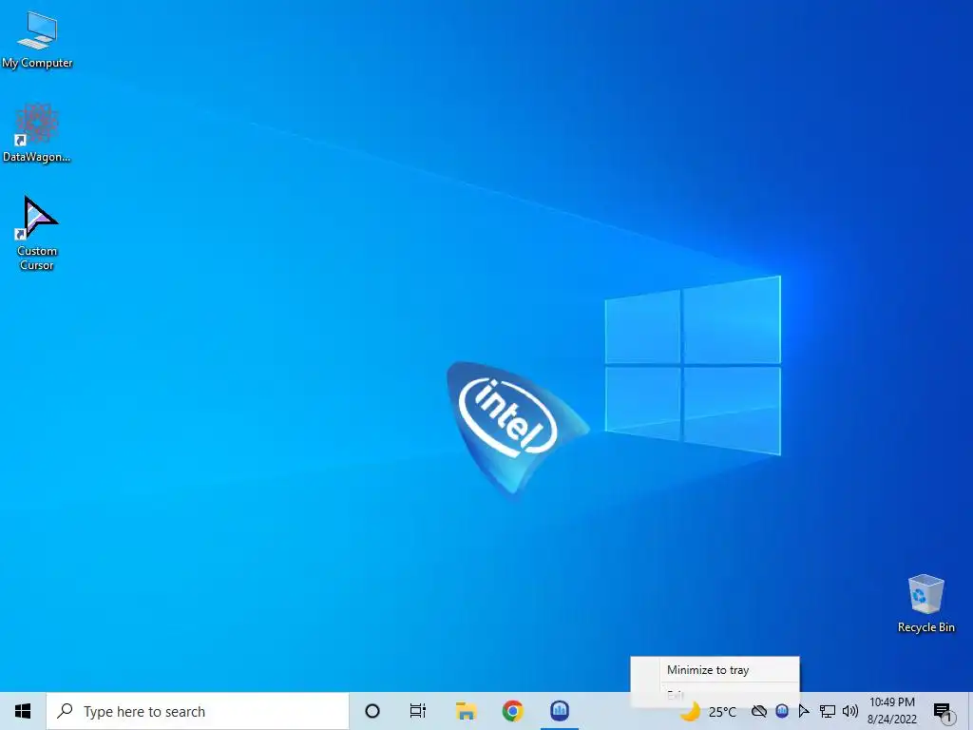The height and width of the screenshot is (730, 973).
Task: Click the blue bar-chart system tray icon
Action: pyautogui.click(x=783, y=711)
